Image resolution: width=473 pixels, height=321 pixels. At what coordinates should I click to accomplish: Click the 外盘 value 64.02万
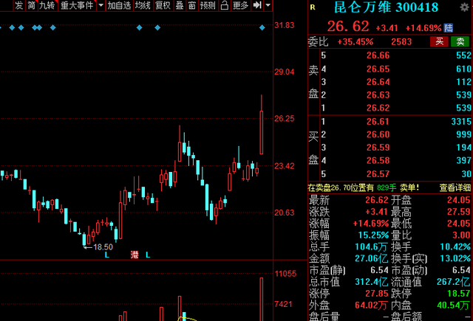[x=371, y=306]
